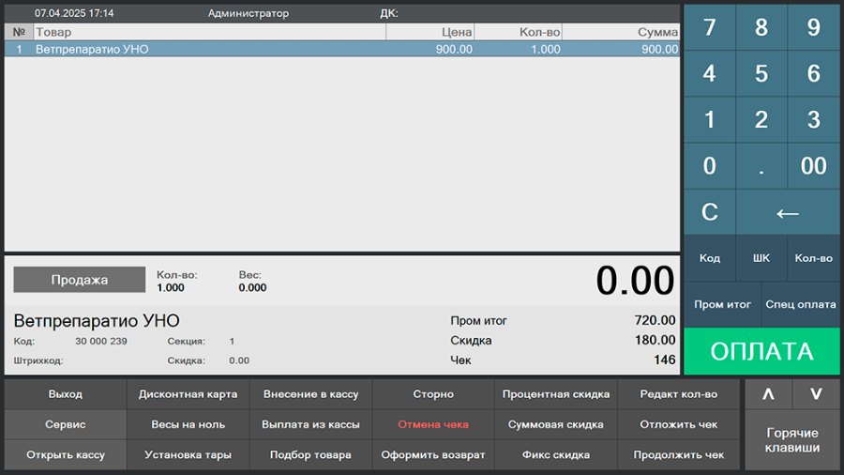Viewport: 844px width, 475px height.
Task: Click the Администратор user label
Action: pyautogui.click(x=249, y=13)
